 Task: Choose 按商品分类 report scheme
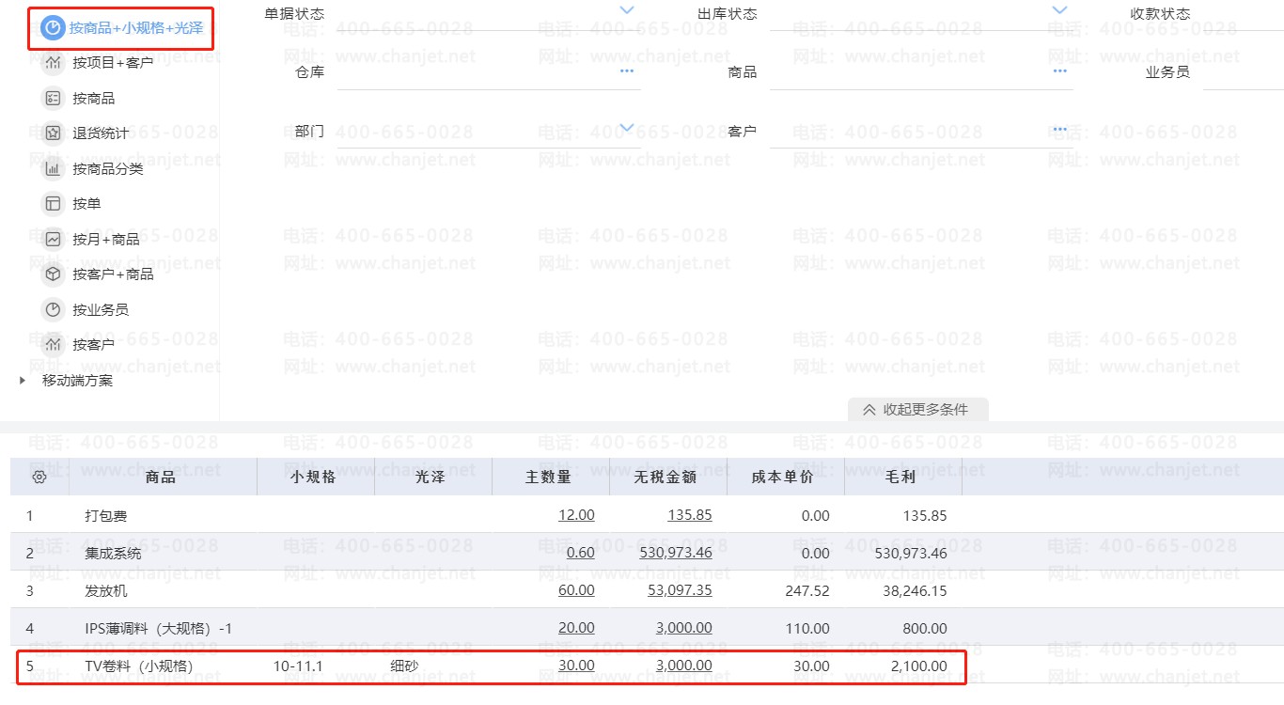(x=107, y=168)
